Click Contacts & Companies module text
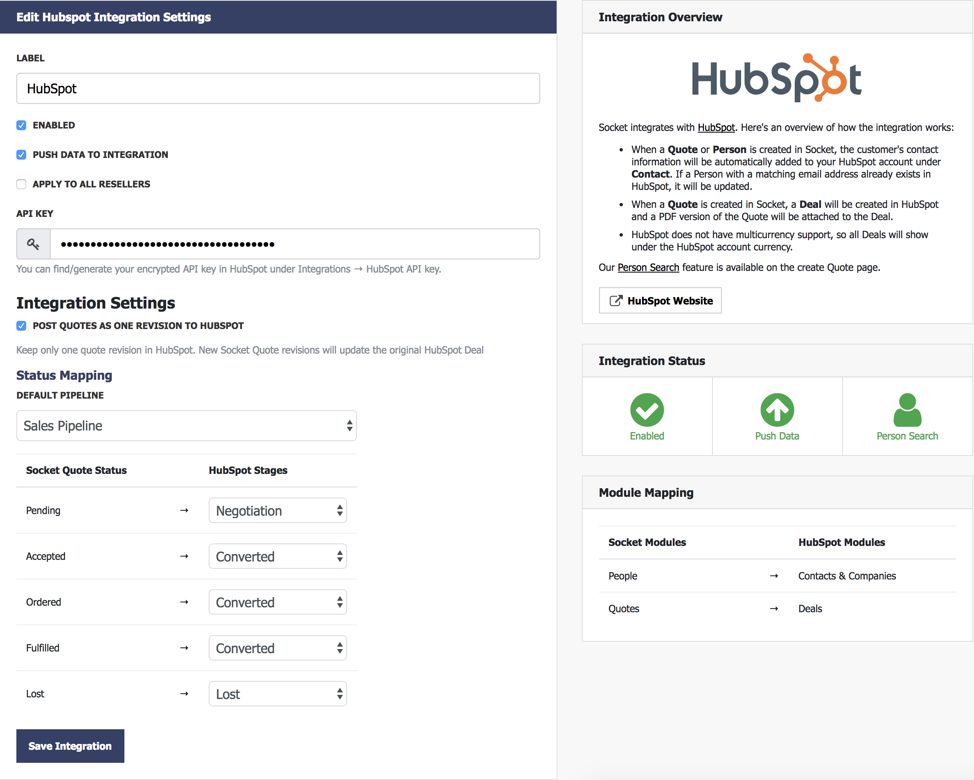Viewport: 974px width, 780px height. click(847, 576)
